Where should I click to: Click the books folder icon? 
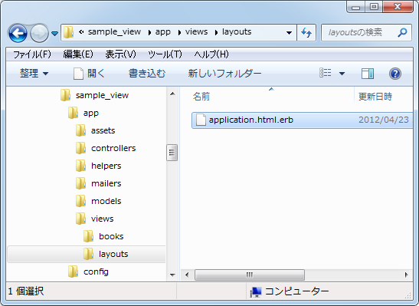click(88, 236)
